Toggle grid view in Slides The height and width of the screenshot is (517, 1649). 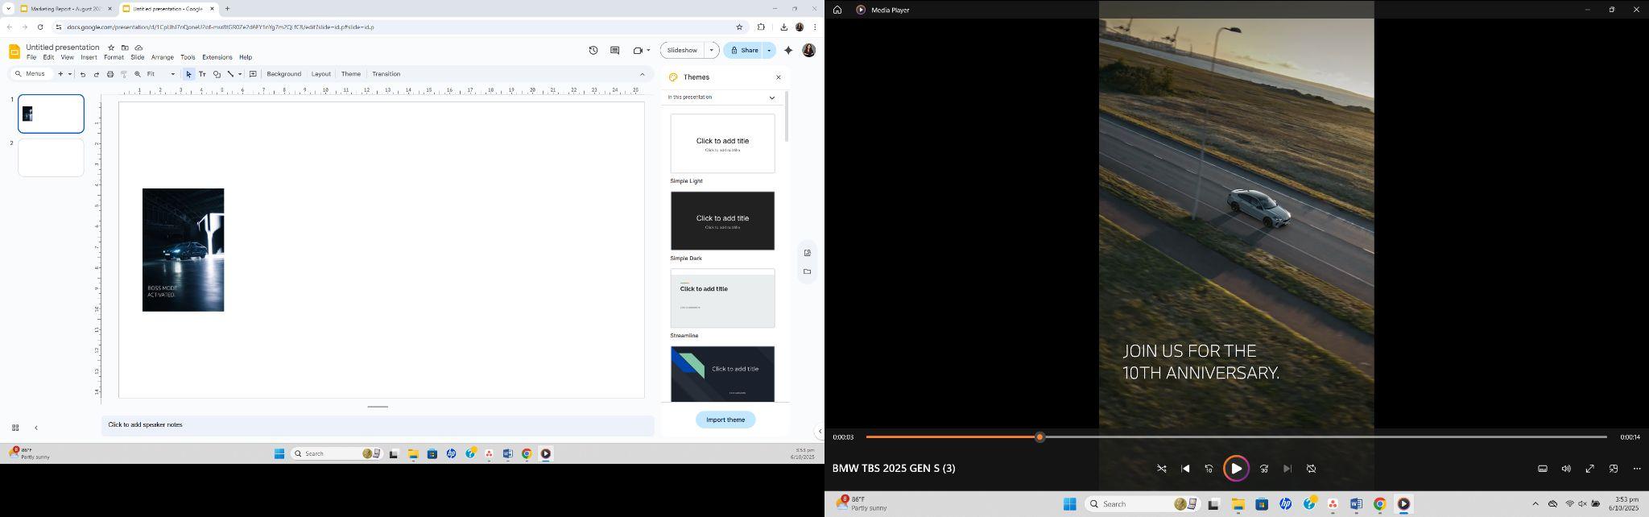coord(14,428)
